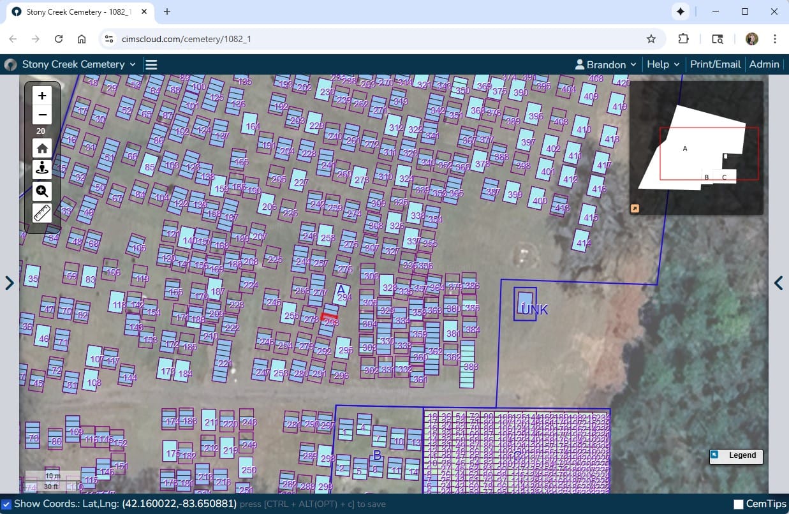Toggle the Show Coords checkbox
The height and width of the screenshot is (514, 789).
pos(6,504)
